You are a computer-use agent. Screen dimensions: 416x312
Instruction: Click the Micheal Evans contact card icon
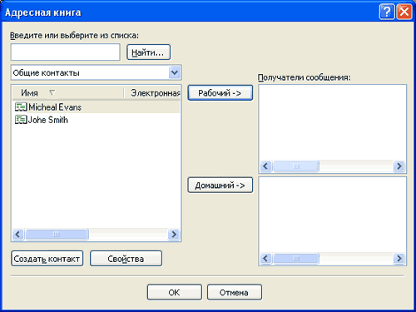tap(21, 106)
